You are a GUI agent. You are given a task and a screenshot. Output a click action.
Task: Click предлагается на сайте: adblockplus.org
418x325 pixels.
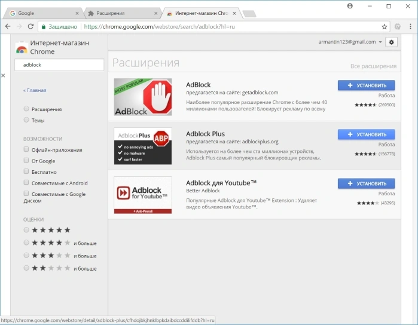click(x=232, y=142)
